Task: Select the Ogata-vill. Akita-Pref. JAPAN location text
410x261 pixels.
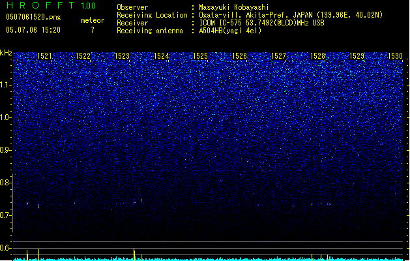Action: click(291, 15)
